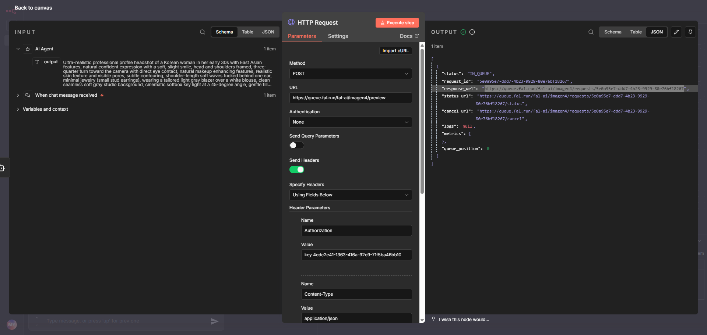Click the AI Agent output prompt text

(168, 74)
